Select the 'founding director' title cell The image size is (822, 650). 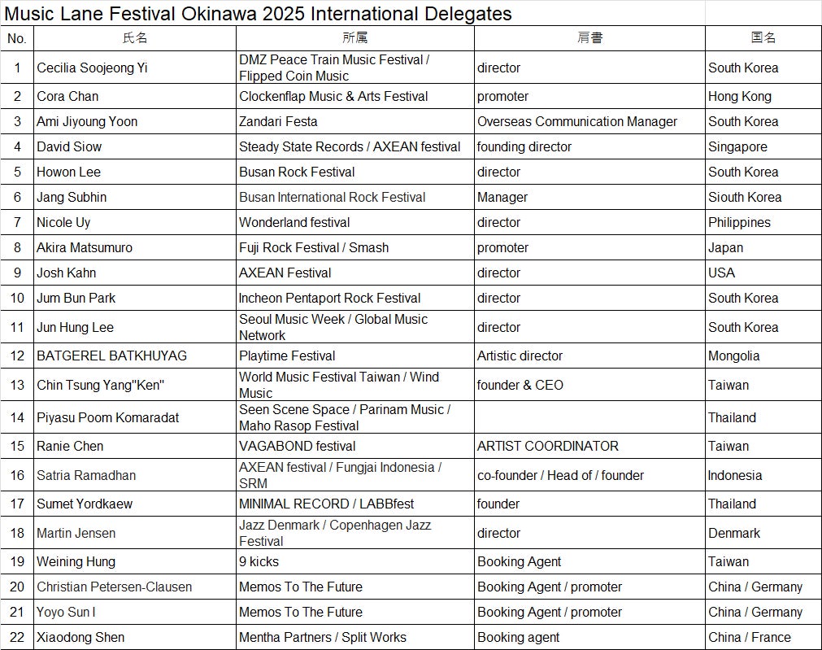point(589,146)
